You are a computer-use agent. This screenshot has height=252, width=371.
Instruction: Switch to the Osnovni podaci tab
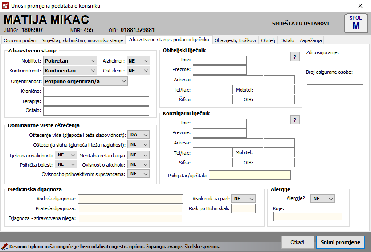(20, 40)
